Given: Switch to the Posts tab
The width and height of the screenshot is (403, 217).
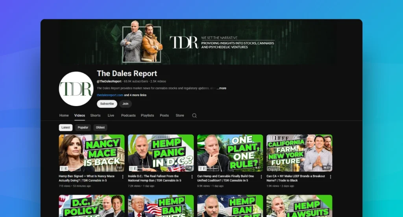Looking at the screenshot, I should click(164, 116).
